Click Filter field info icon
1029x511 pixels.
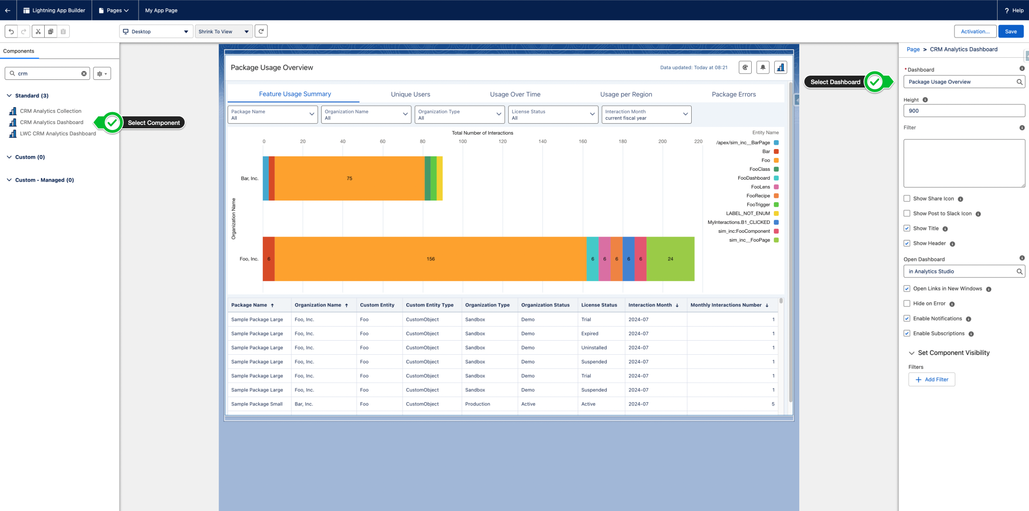[x=1022, y=127]
